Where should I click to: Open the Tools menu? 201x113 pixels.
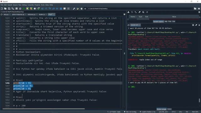(43, 5)
